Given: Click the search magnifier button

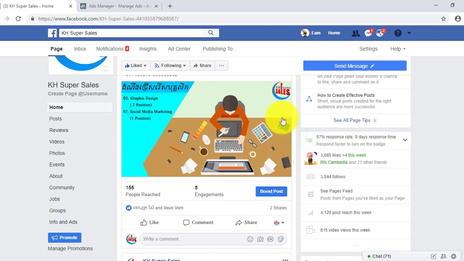Looking at the screenshot, I should pyautogui.click(x=211, y=33).
